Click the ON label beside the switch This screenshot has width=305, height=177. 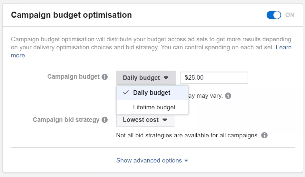tap(290, 15)
